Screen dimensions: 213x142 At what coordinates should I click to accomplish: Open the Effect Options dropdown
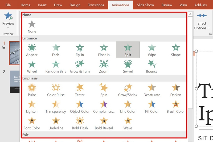click(x=202, y=22)
